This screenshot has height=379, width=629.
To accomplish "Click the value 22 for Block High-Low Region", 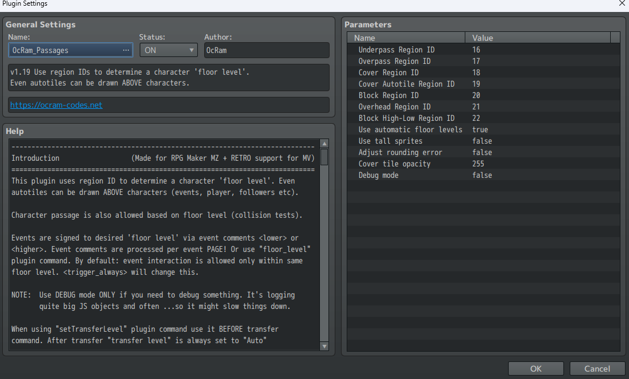I will tap(476, 119).
